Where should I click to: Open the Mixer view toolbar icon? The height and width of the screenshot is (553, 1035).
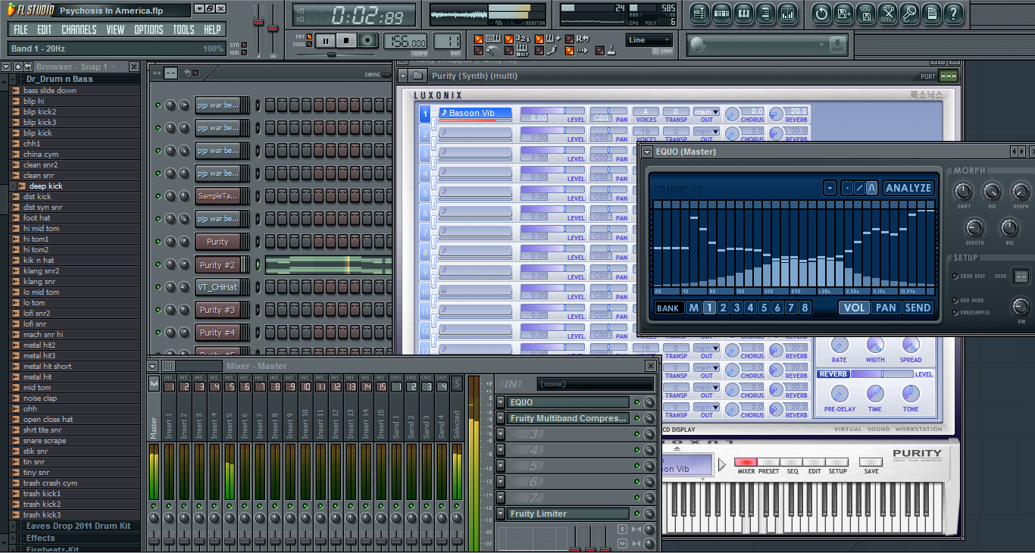[787, 14]
